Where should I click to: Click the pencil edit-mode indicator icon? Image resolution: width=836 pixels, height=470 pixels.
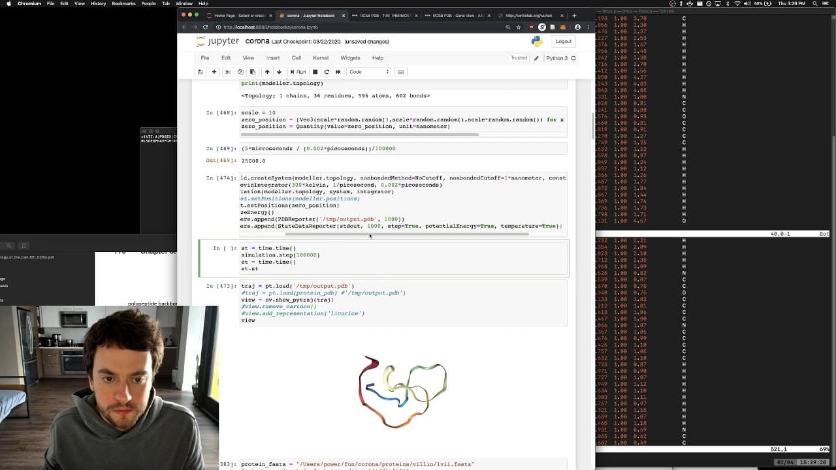pos(537,58)
